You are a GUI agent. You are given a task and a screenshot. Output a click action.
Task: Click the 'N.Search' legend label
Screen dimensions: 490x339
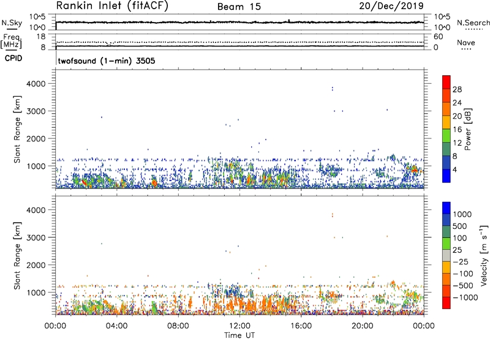(x=473, y=23)
